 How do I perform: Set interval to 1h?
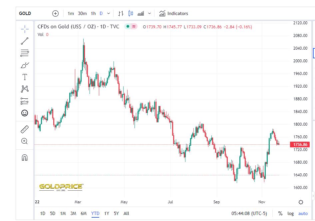tap(93, 13)
